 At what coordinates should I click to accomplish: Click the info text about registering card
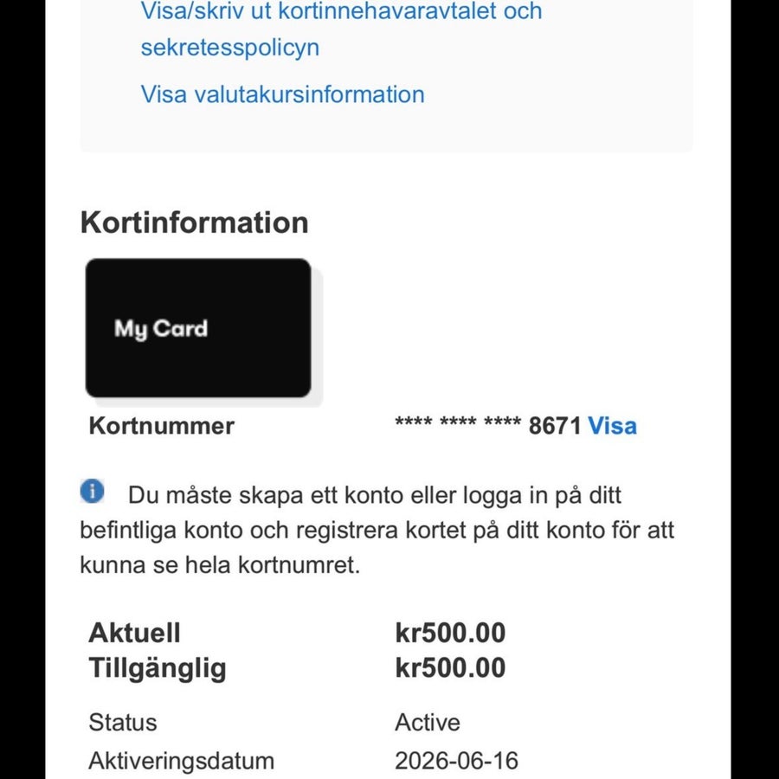pos(377,530)
